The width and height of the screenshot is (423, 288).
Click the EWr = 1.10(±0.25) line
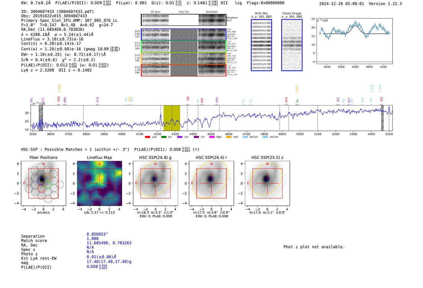coord(63,55)
